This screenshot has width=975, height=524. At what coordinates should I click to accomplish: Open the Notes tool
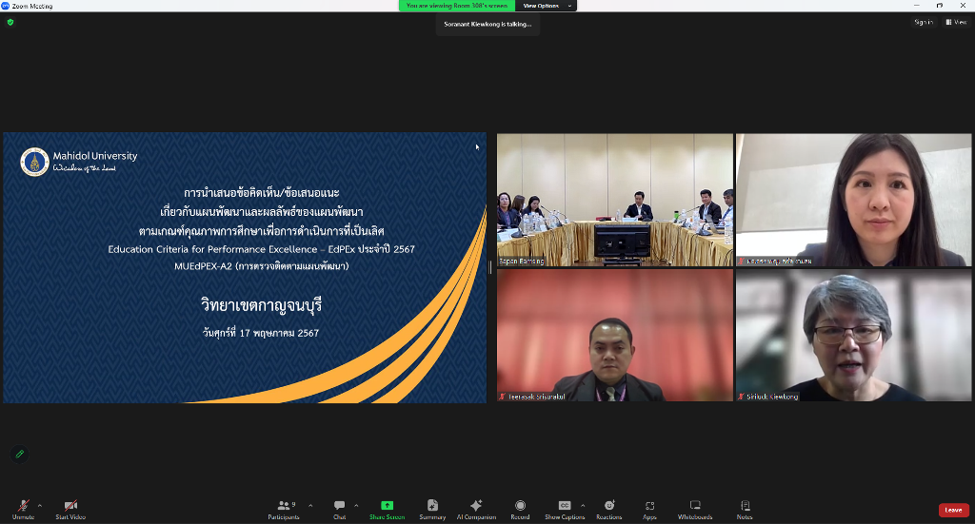[745, 509]
